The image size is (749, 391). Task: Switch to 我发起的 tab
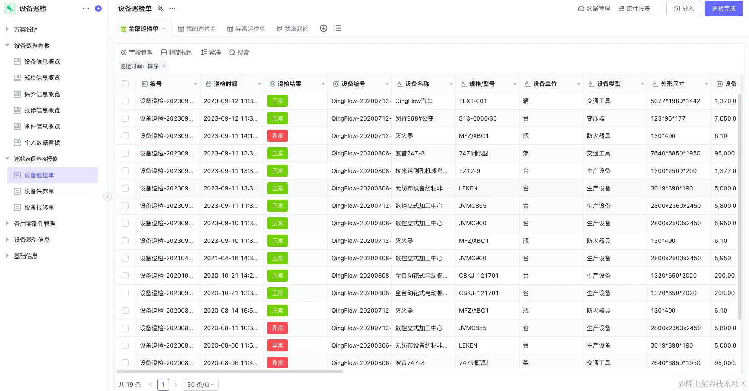coord(293,29)
